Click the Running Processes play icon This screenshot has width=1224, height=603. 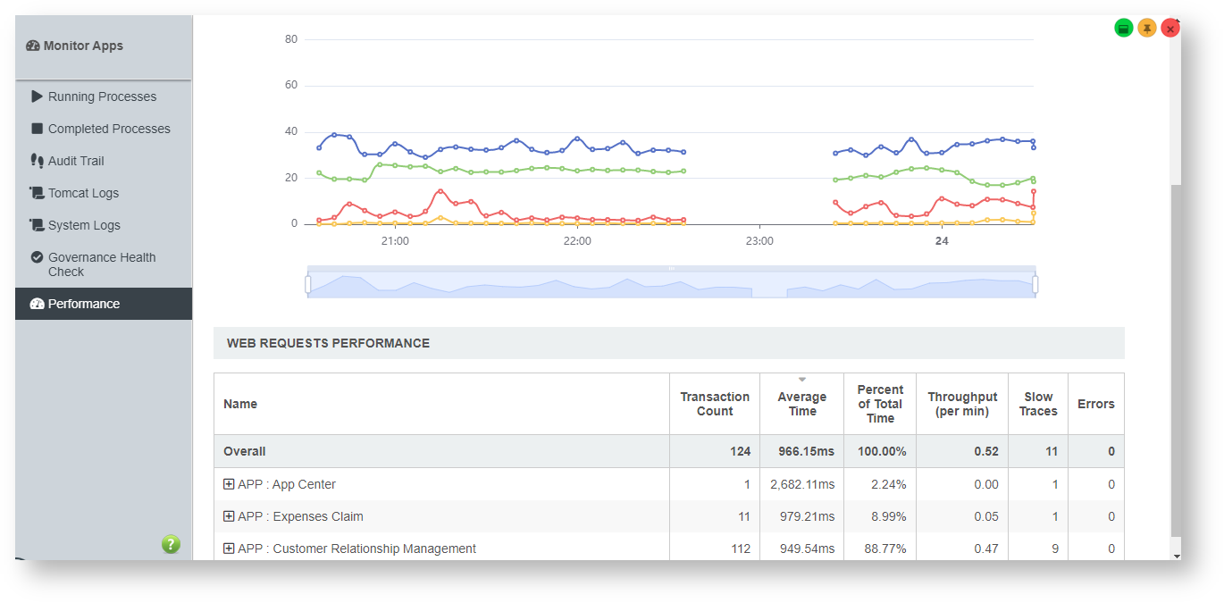[37, 96]
